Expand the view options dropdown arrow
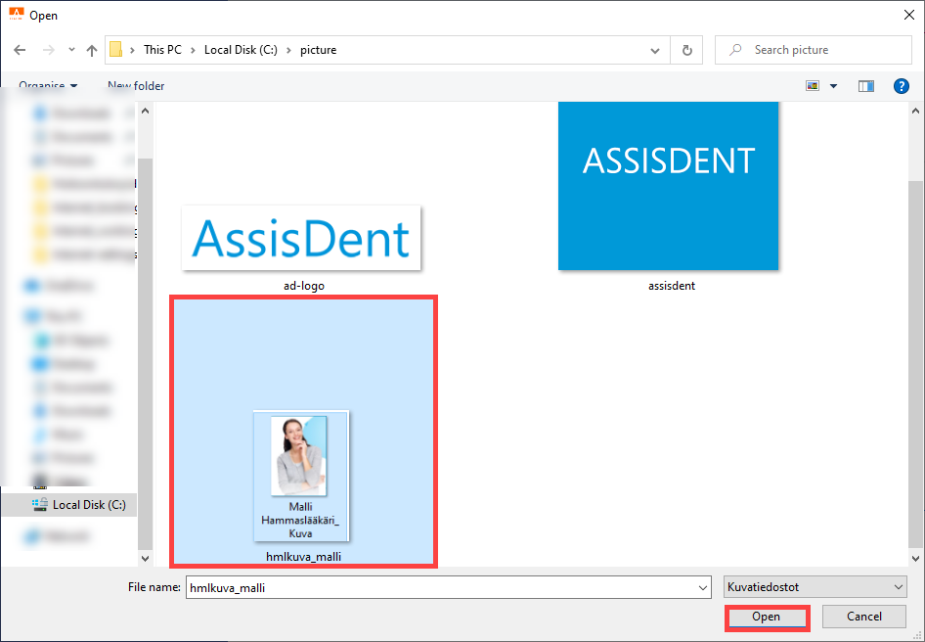Screen dimensions: 925x642 pyautogui.click(x=833, y=86)
